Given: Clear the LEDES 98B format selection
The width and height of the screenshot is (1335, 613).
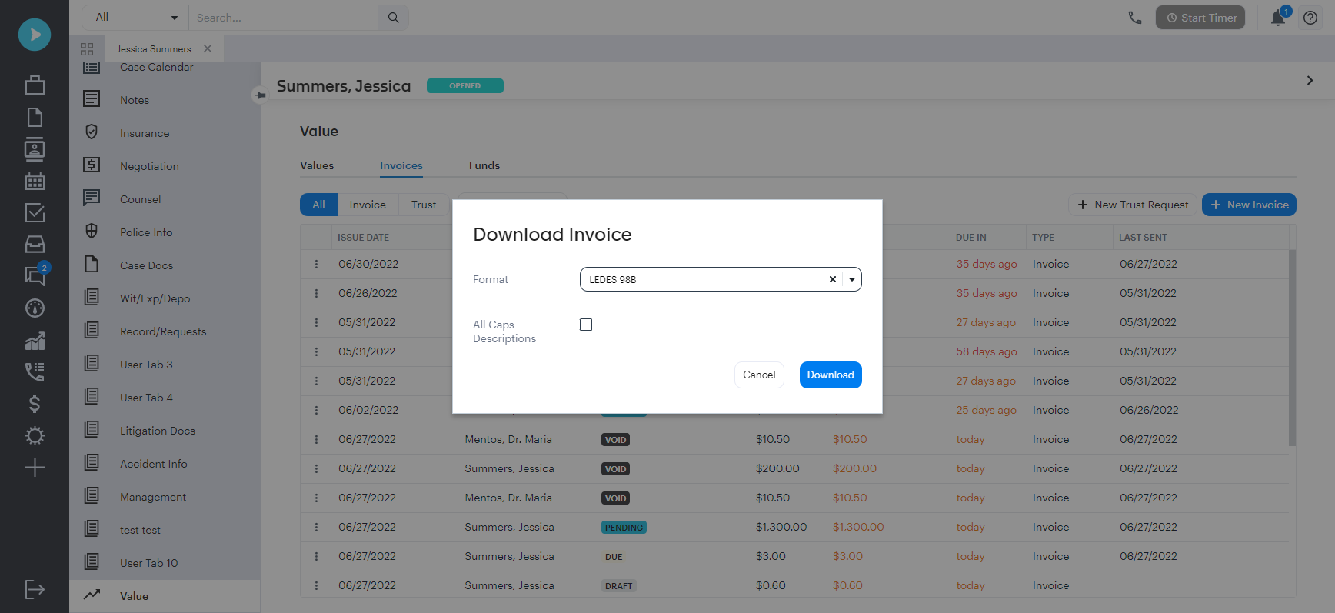Looking at the screenshot, I should click(x=832, y=280).
